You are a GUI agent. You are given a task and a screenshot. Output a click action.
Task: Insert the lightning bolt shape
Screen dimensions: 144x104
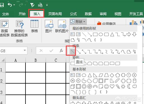click(x=118, y=86)
